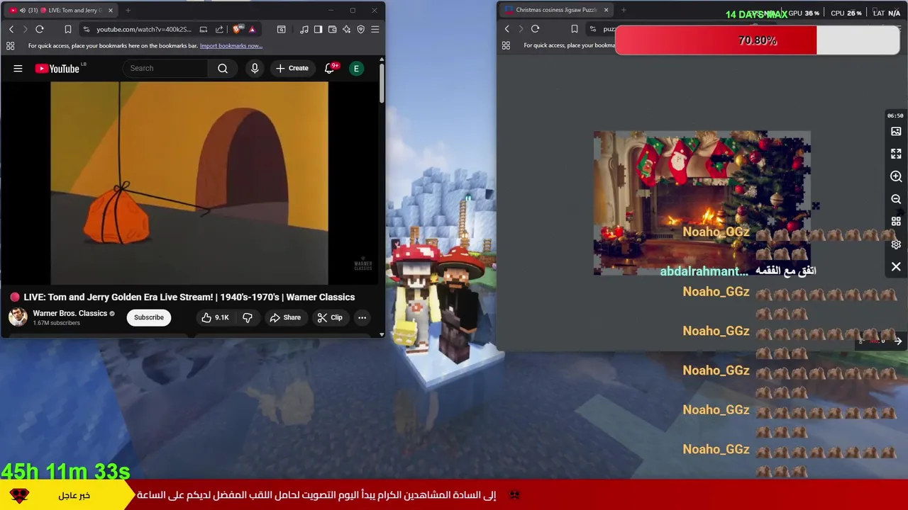Click the arrow at puzzle bottom-right
908x510 pixels.
click(898, 341)
